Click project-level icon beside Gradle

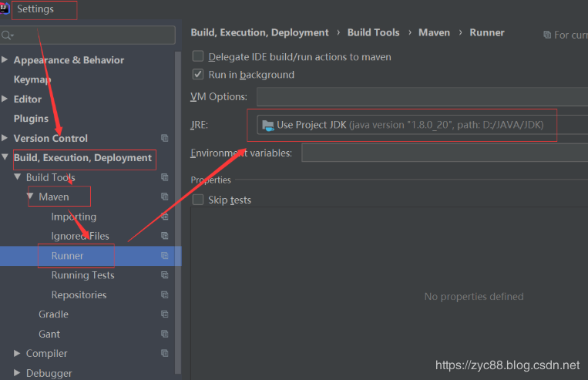coord(164,314)
